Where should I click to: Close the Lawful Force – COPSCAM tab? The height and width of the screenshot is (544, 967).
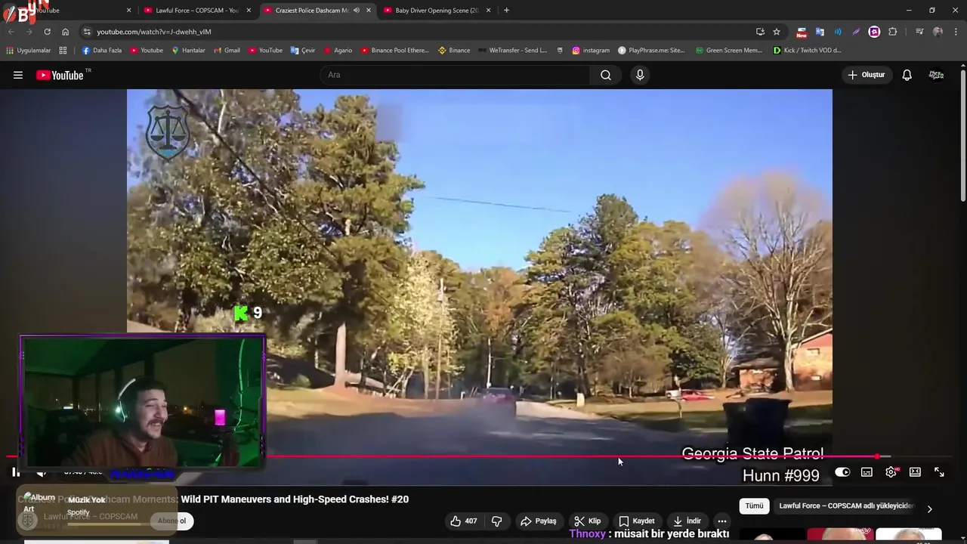pyautogui.click(x=249, y=11)
